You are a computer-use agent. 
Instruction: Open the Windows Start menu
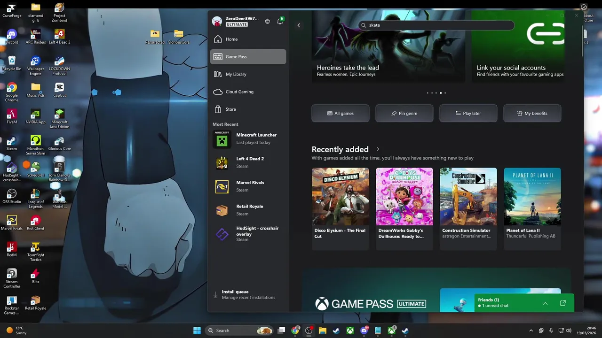tap(197, 330)
